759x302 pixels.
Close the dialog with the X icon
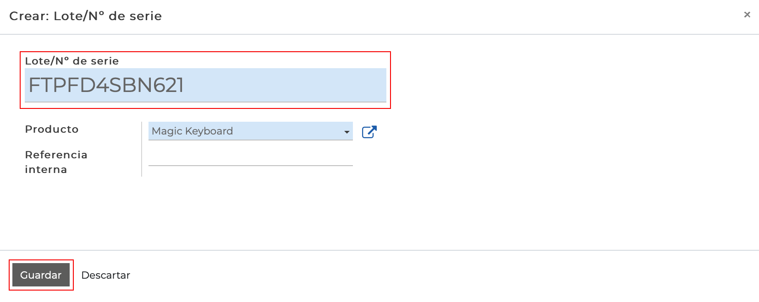pos(747,15)
